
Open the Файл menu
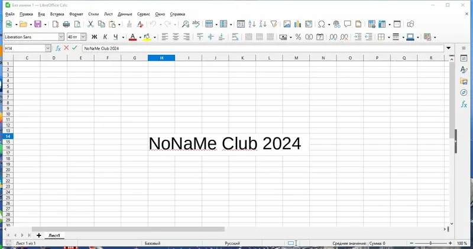pos(10,14)
